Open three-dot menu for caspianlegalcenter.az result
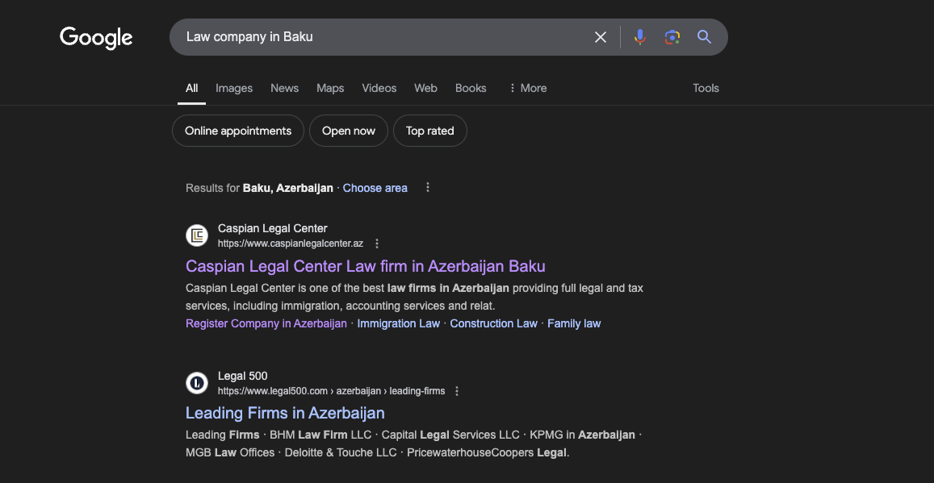Viewport: 934px width, 483px height. [376, 244]
